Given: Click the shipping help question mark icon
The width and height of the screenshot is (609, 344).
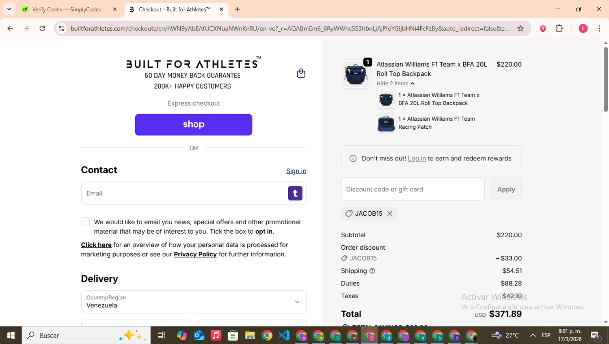Looking at the screenshot, I should click(x=372, y=271).
